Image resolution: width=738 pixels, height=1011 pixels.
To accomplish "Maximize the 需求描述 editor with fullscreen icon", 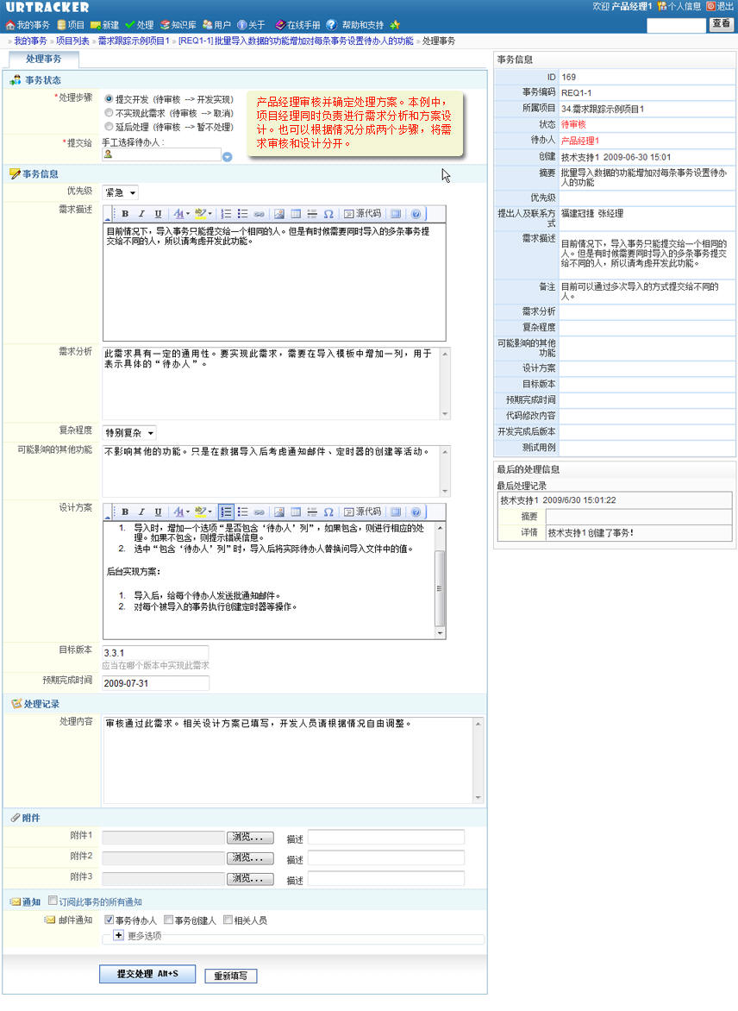I will (396, 214).
